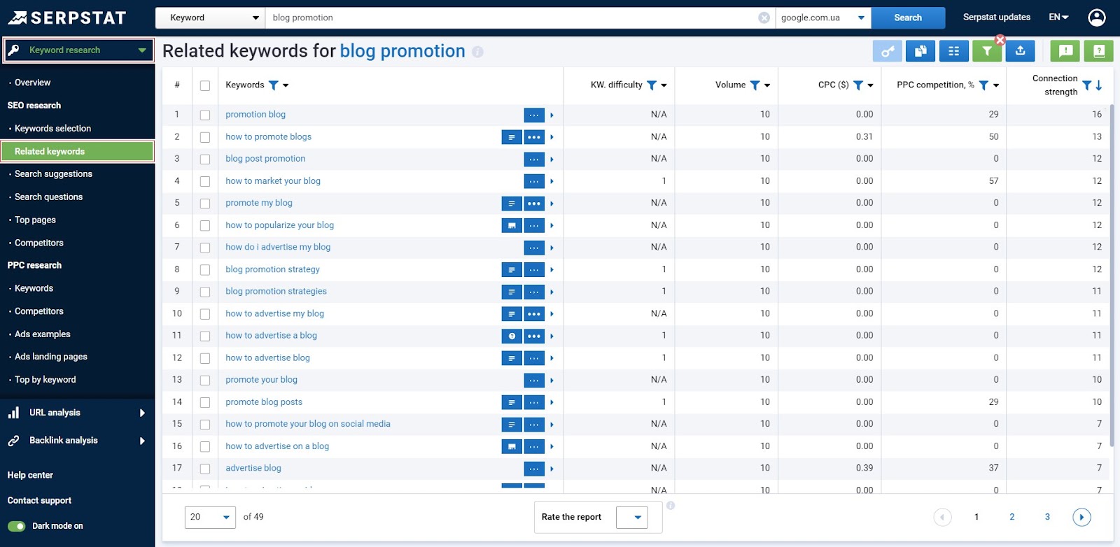Open the green filter button
1120x547 pixels.
click(x=987, y=51)
